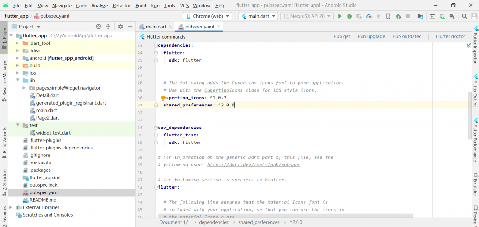Open the VCS menu
The width and height of the screenshot is (479, 227).
184,6
